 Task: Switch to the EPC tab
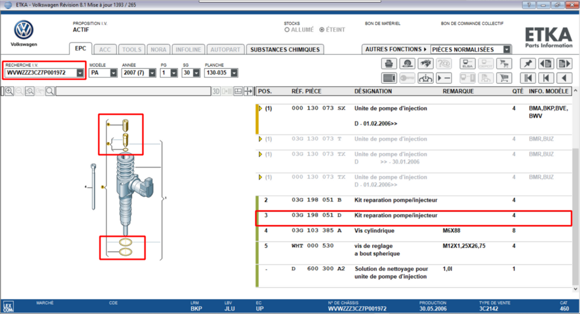point(80,48)
